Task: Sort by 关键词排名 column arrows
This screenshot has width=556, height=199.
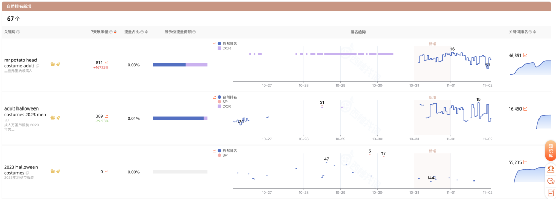Action: pos(535,32)
